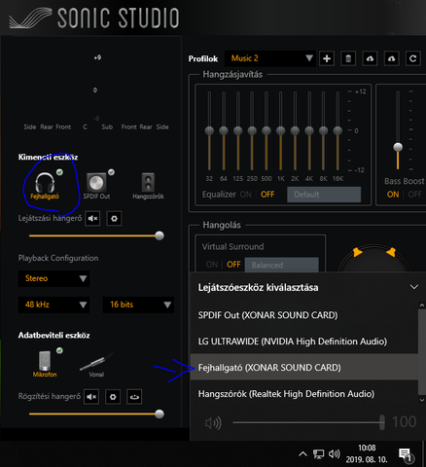Click the Lejátszási hangerő playback volume slider handle
Image resolution: width=426 pixels, height=467 pixels.
[160, 235]
